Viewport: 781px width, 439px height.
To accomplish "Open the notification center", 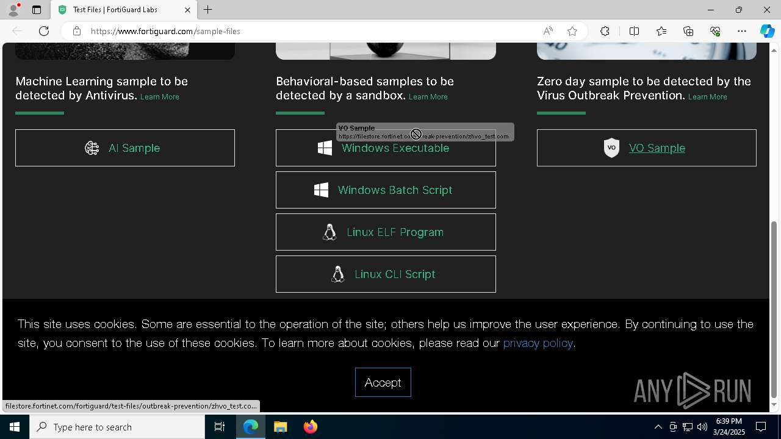I will click(x=761, y=427).
